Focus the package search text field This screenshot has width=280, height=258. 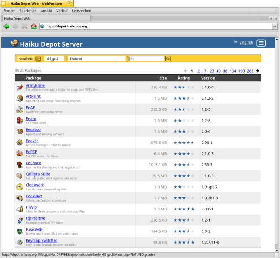(x=146, y=59)
